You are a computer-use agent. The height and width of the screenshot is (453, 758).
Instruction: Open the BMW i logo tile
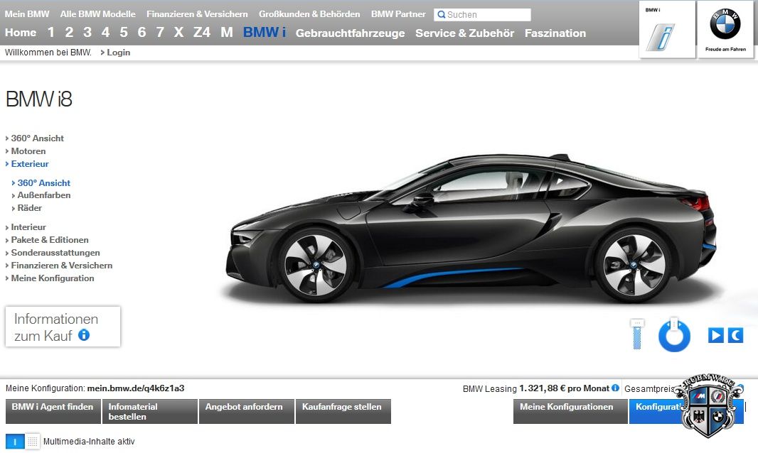(667, 29)
